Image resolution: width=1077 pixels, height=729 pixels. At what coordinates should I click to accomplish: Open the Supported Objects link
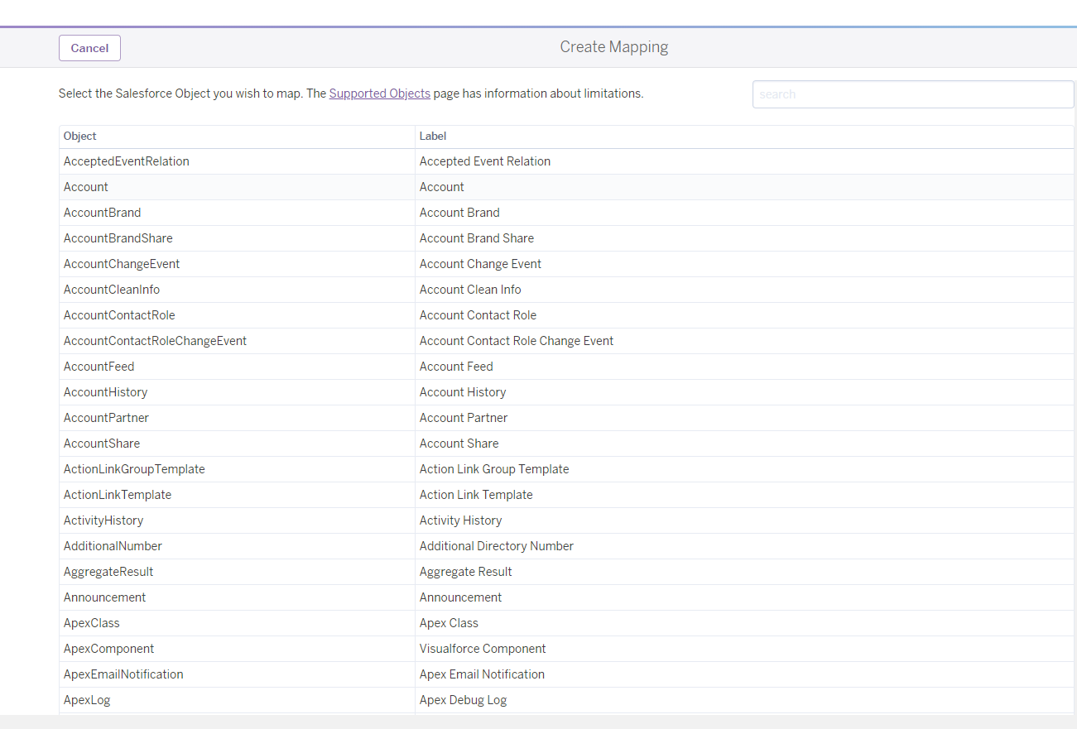(379, 94)
